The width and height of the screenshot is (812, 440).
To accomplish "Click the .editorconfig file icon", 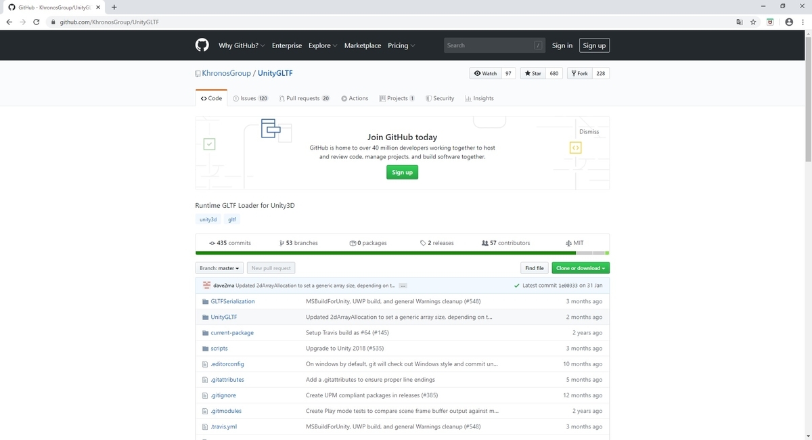I will 205,364.
